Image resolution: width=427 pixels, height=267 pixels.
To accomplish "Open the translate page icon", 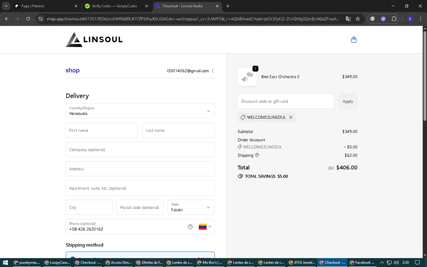I will pos(348,19).
